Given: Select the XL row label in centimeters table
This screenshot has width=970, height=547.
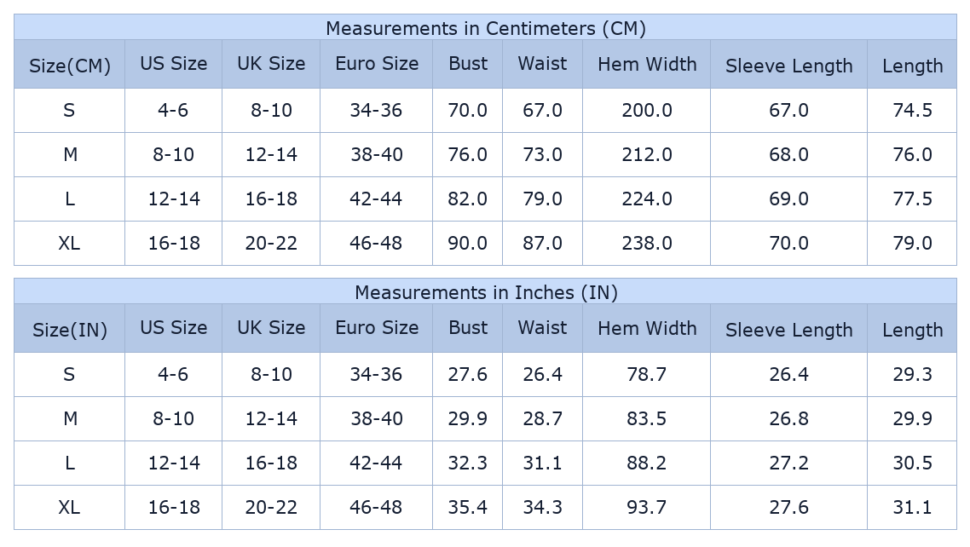Looking at the screenshot, I should tap(69, 244).
